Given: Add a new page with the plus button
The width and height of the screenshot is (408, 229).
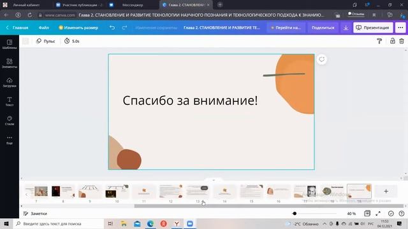Looking at the screenshot, I should click(x=386, y=191).
